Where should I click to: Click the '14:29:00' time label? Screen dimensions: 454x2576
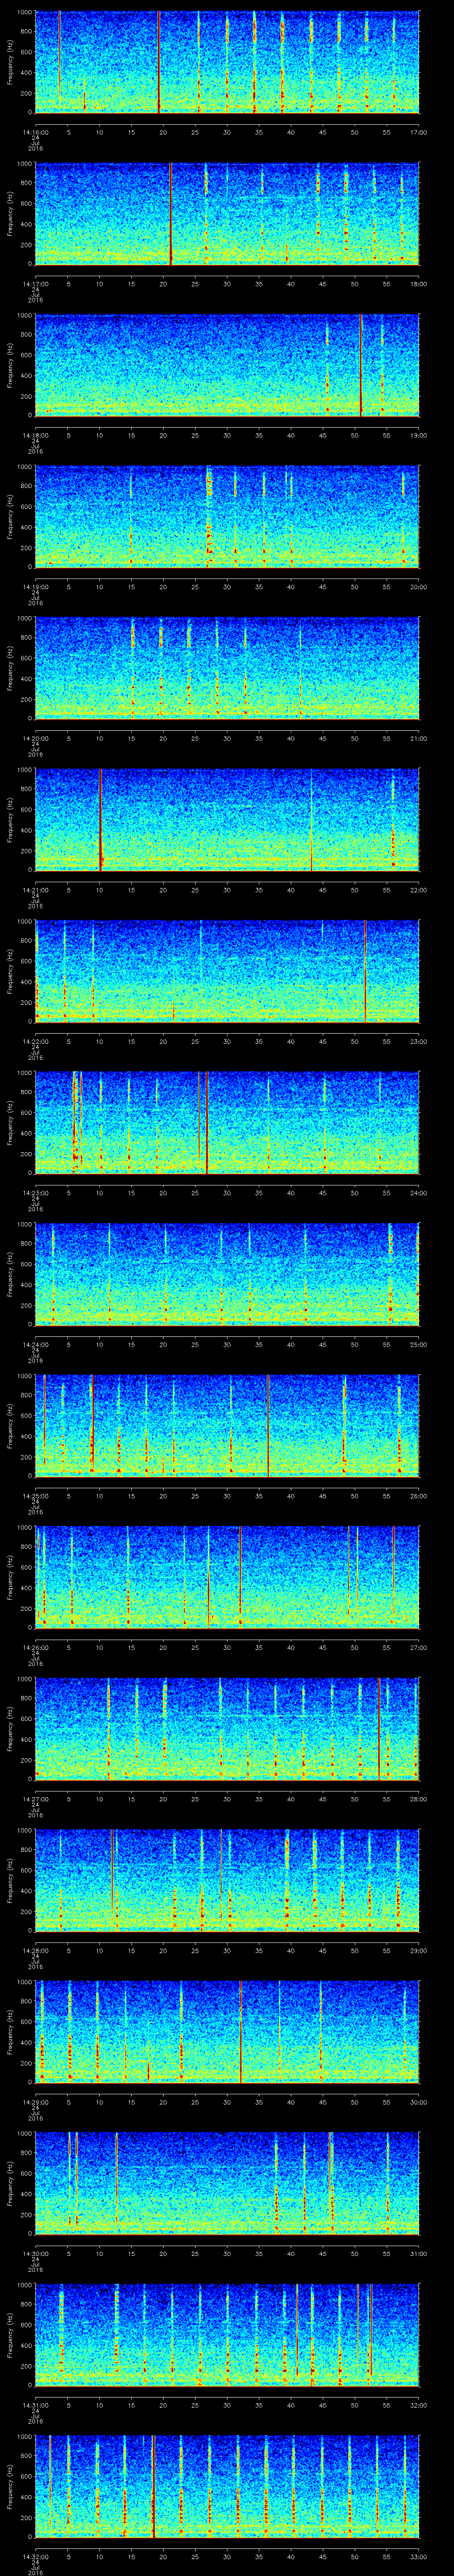click(35, 2102)
